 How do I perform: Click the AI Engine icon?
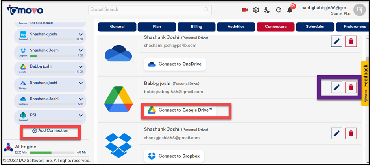[x=8, y=147]
